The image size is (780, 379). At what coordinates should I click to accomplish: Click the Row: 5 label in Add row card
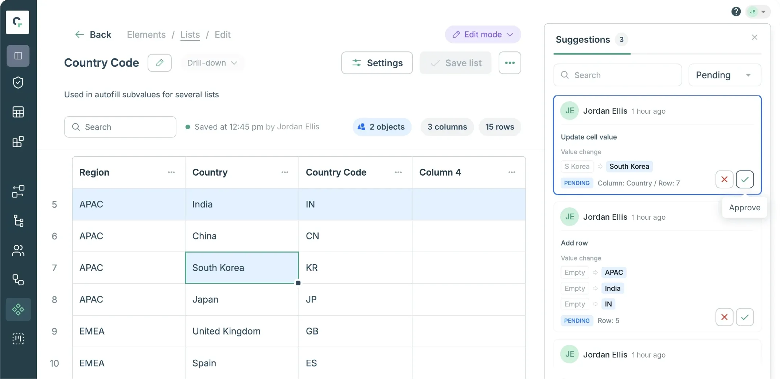click(608, 321)
